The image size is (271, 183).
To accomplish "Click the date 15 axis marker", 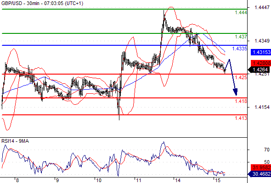I will click(x=218, y=180).
